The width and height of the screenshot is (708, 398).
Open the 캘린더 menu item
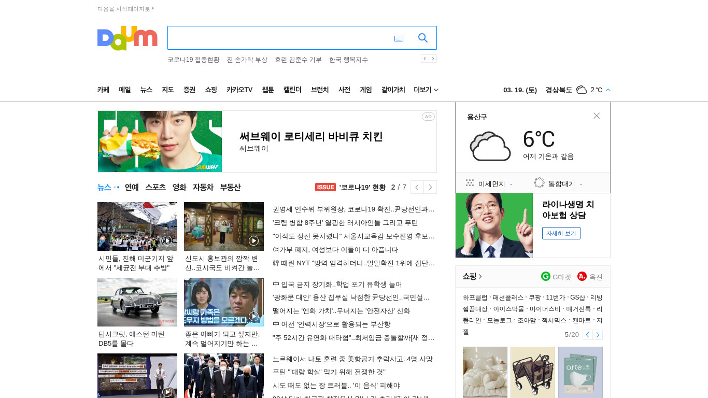292,90
